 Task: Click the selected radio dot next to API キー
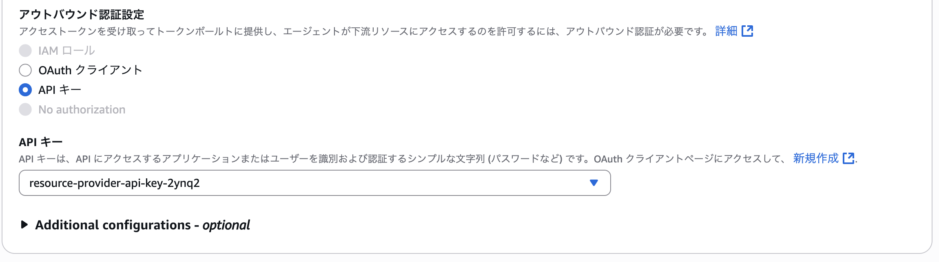click(x=25, y=89)
